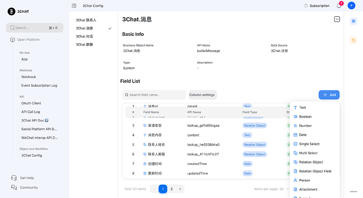Select page 1 in pagination

(163, 189)
